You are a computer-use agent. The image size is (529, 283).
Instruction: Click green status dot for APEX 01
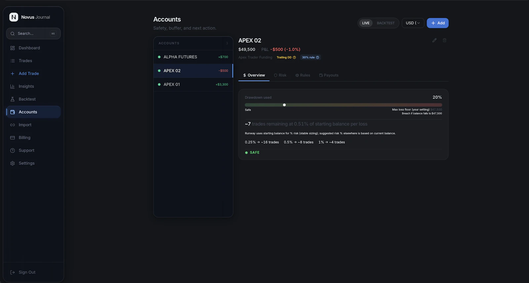[159, 85]
